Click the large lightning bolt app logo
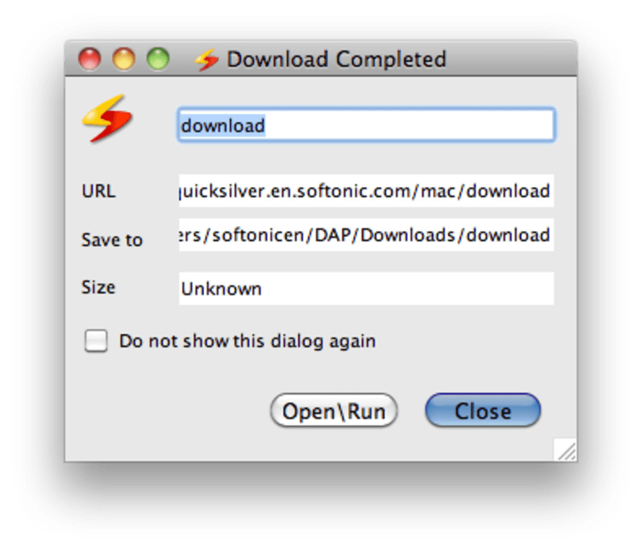Screen dimensions: 642x551 [107, 119]
